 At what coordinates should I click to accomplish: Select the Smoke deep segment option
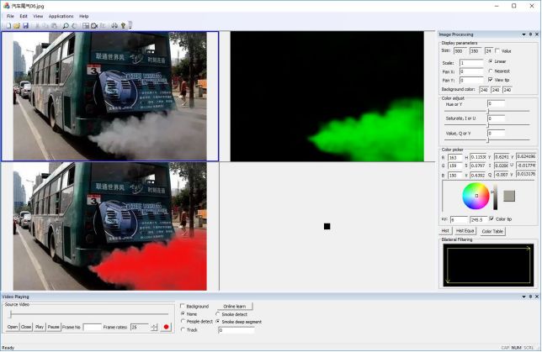click(x=217, y=321)
